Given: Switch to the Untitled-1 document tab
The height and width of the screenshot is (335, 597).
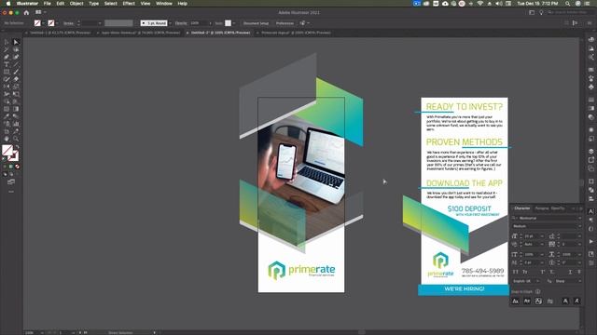Looking at the screenshot, I should point(60,33).
